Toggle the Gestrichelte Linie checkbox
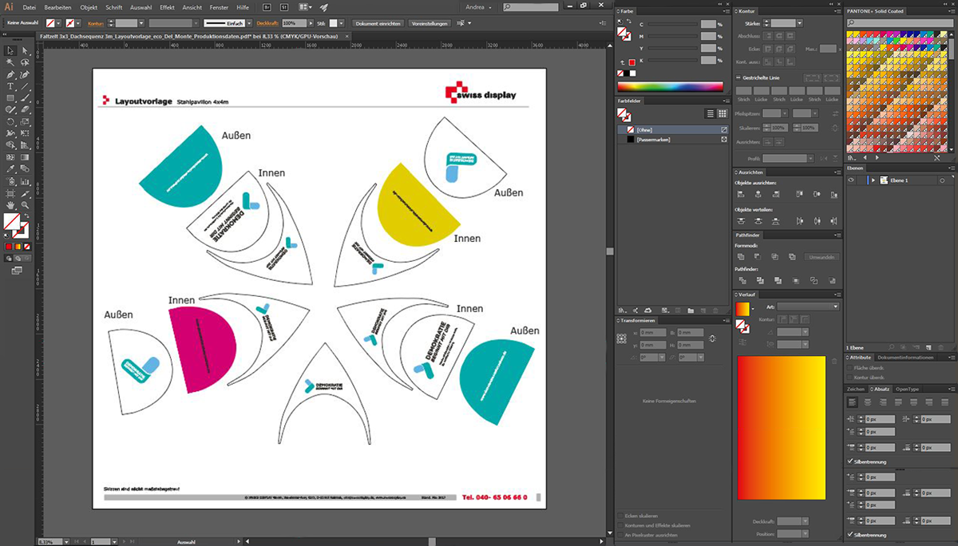958x546 pixels. [x=738, y=78]
